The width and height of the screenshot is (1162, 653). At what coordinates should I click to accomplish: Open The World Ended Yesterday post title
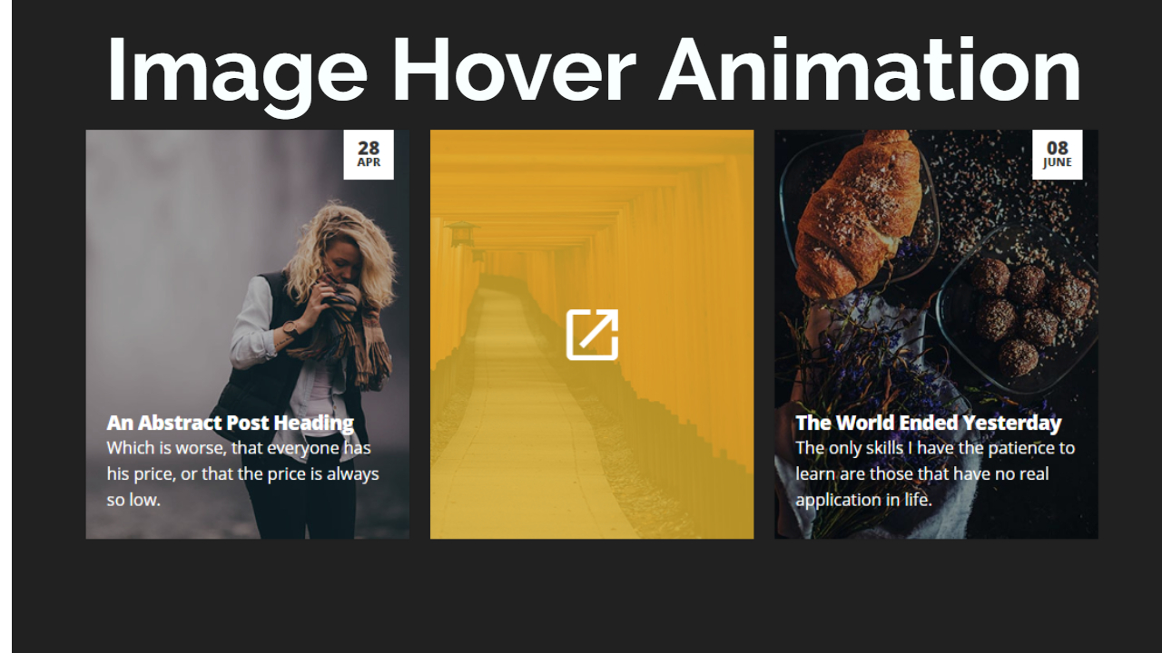[x=929, y=423]
